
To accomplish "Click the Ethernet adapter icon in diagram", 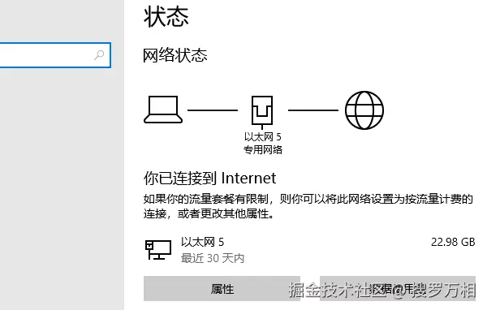I will point(262,112).
